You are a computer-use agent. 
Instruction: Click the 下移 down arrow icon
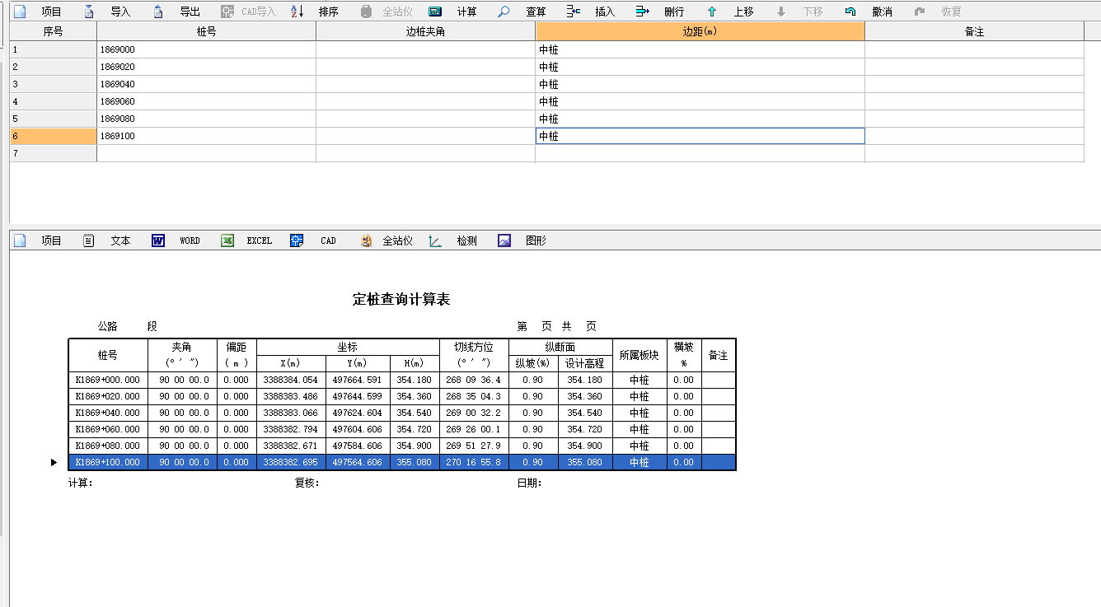[781, 12]
